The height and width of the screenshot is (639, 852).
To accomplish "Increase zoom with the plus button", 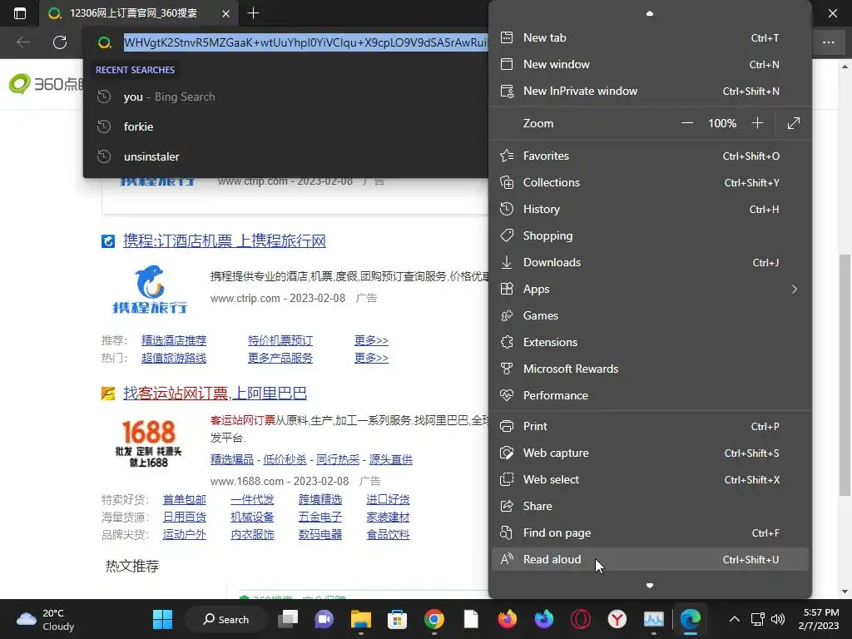I will 757,123.
